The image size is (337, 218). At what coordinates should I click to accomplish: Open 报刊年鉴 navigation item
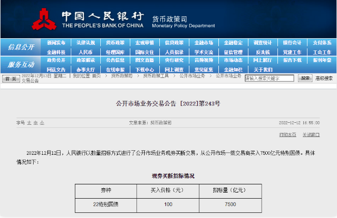point(322,60)
